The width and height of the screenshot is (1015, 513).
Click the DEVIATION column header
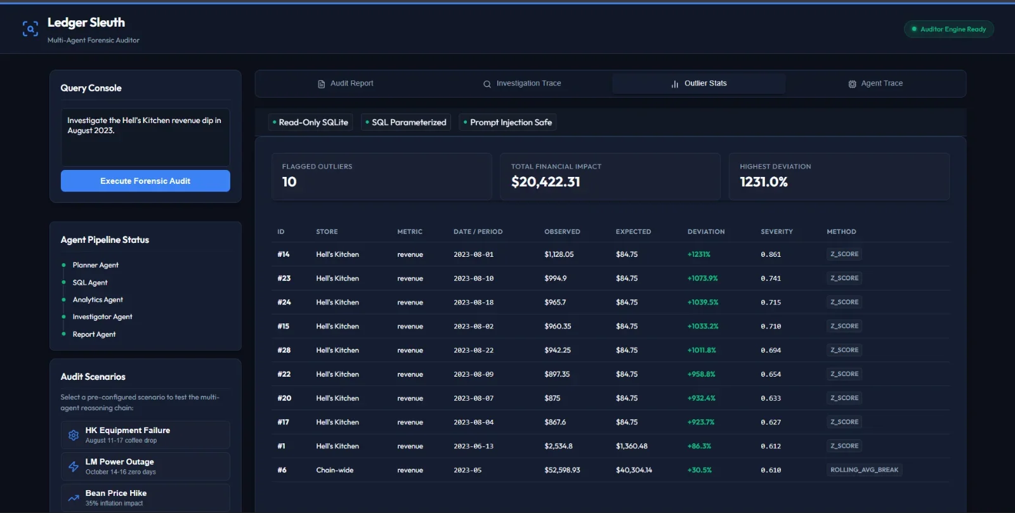pyautogui.click(x=706, y=232)
